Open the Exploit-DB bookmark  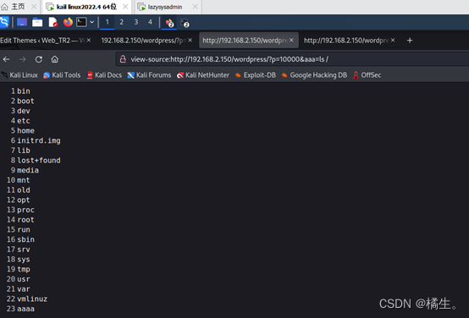pos(256,75)
